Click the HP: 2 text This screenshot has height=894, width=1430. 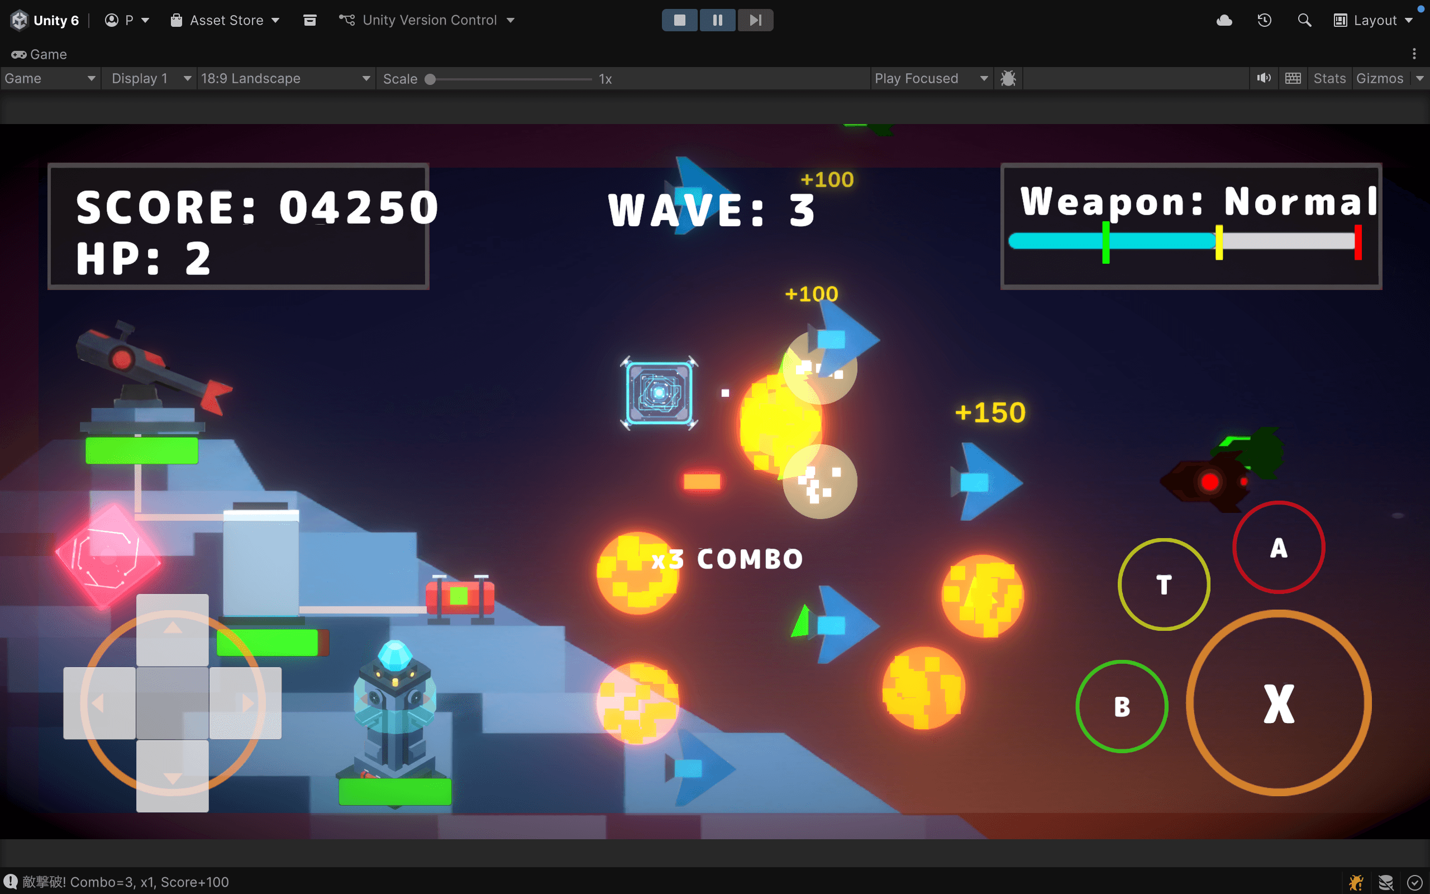pyautogui.click(x=143, y=258)
